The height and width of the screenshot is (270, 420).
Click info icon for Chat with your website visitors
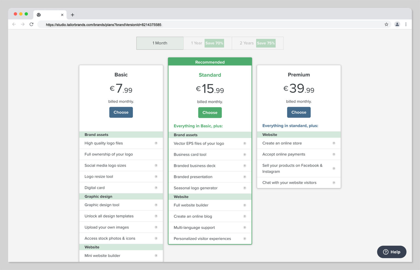click(334, 183)
